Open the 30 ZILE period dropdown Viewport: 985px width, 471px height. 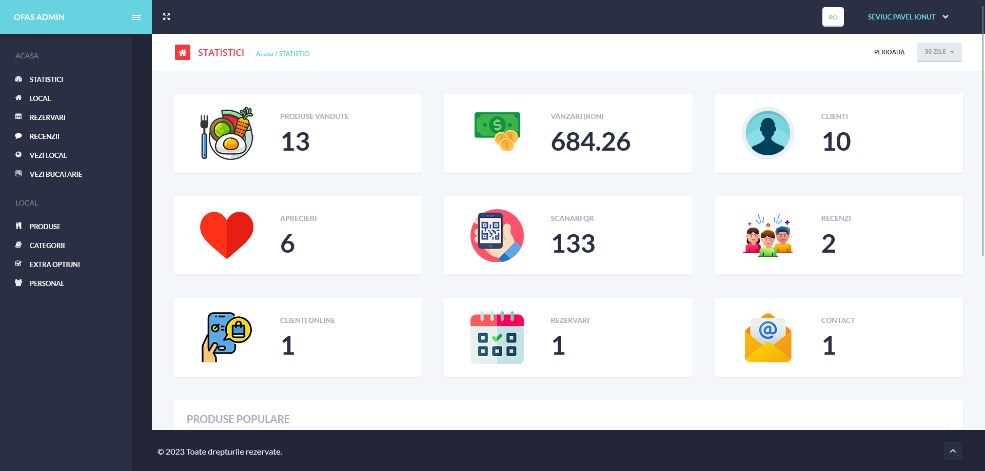point(939,52)
